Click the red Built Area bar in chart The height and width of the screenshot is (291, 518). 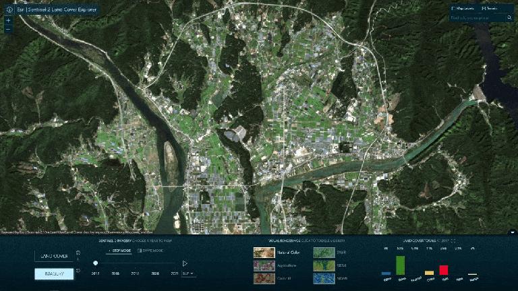tap(444, 270)
